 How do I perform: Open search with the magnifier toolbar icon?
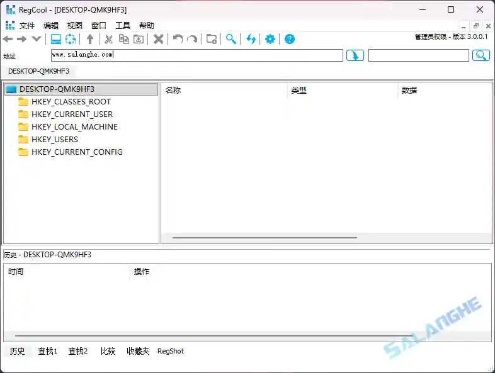231,39
